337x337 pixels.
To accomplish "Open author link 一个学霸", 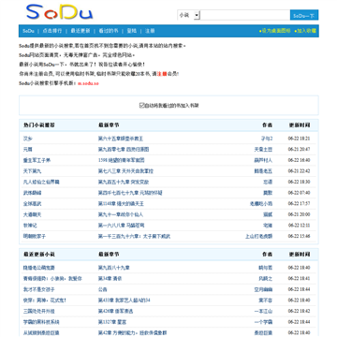I will pyautogui.click(x=263, y=322).
